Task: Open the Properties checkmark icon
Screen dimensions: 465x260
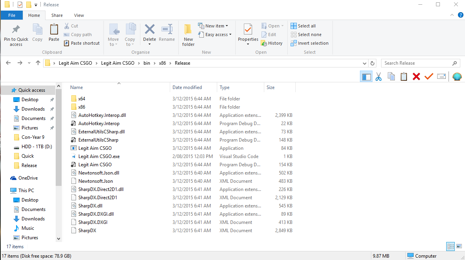Action: click(x=248, y=29)
